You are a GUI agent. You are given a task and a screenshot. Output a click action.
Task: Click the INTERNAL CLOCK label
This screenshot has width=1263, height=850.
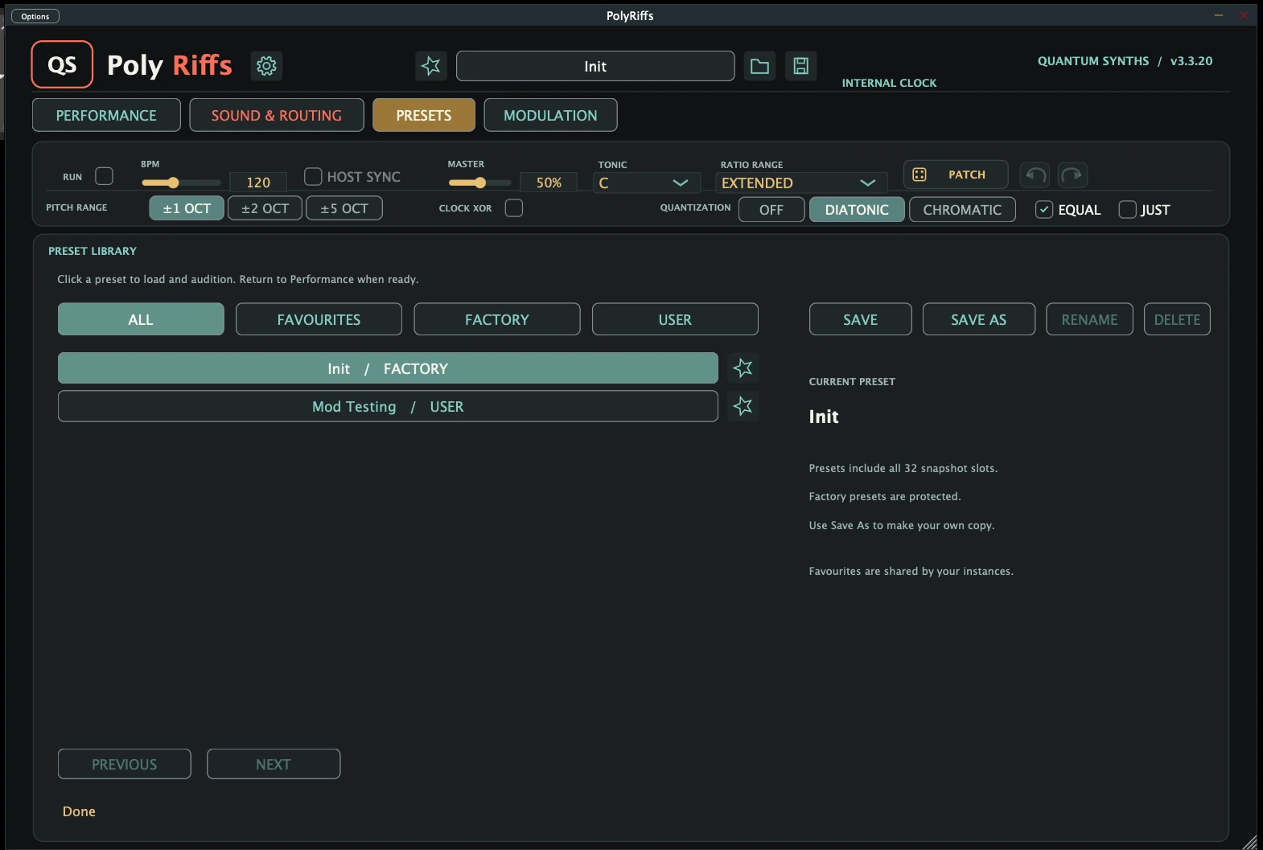point(889,83)
